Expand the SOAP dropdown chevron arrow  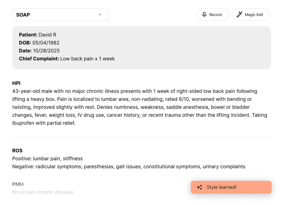click(x=100, y=15)
